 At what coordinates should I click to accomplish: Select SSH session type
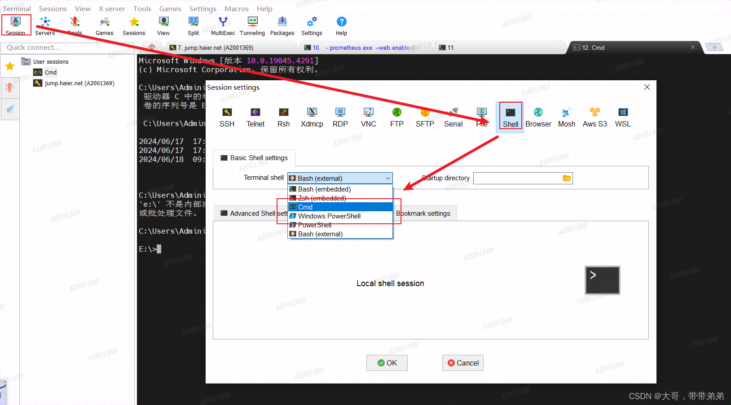click(x=227, y=118)
